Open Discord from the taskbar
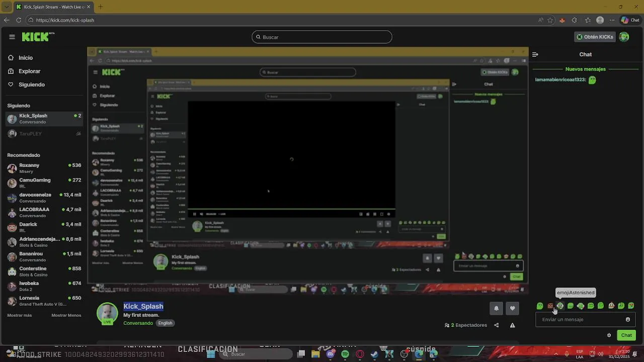The height and width of the screenshot is (362, 644). click(x=330, y=354)
